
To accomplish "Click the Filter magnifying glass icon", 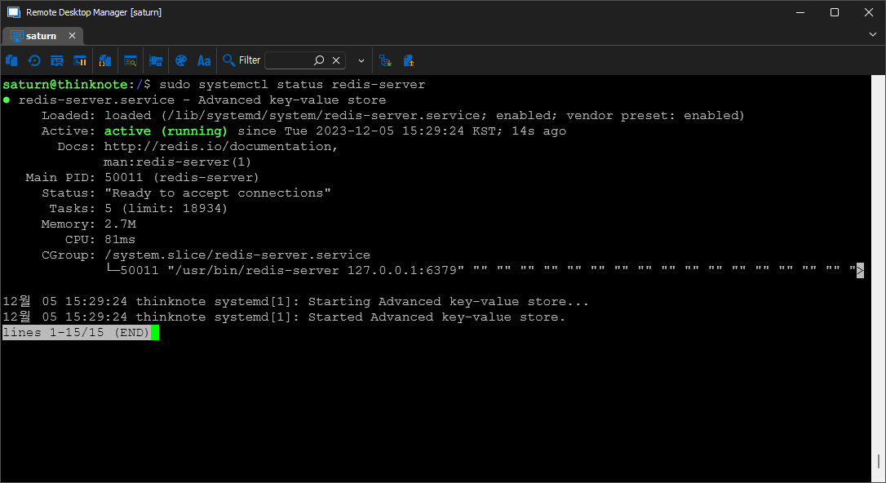I will [229, 60].
